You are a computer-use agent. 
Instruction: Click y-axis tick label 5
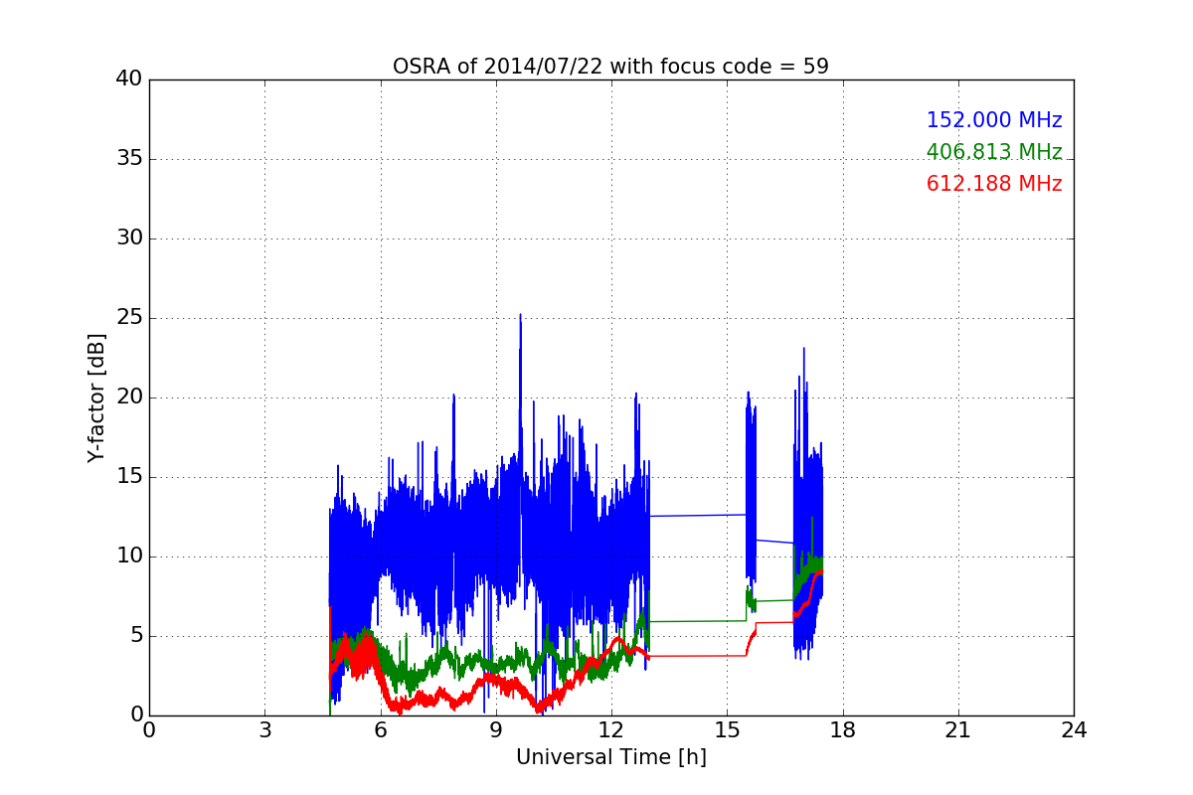(135, 636)
